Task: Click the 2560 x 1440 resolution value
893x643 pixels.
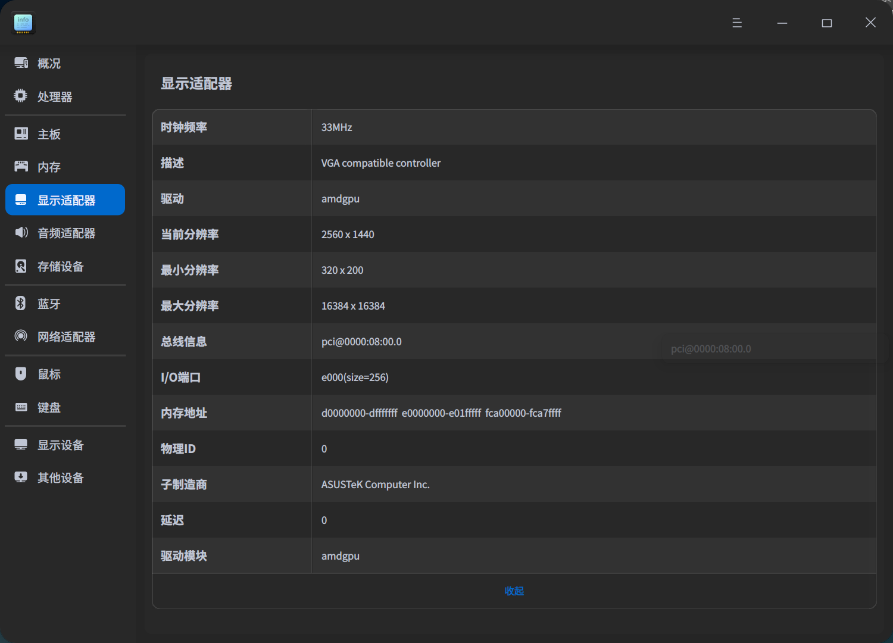Action: [x=348, y=235]
